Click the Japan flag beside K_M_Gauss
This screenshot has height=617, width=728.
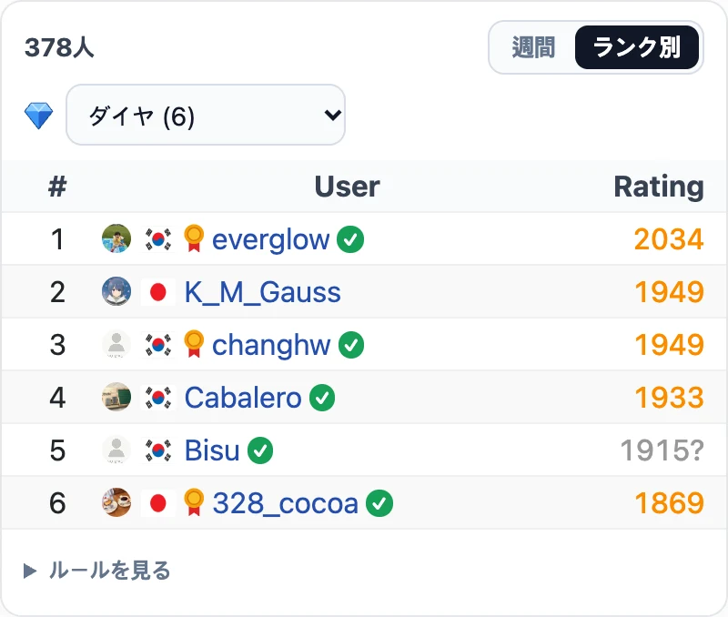pos(157,292)
